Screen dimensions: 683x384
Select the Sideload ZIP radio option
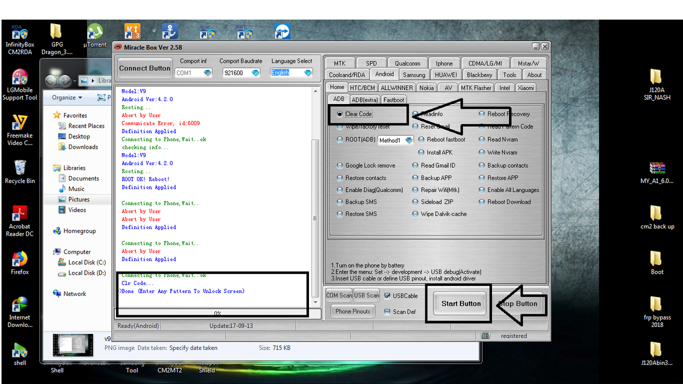tap(416, 202)
